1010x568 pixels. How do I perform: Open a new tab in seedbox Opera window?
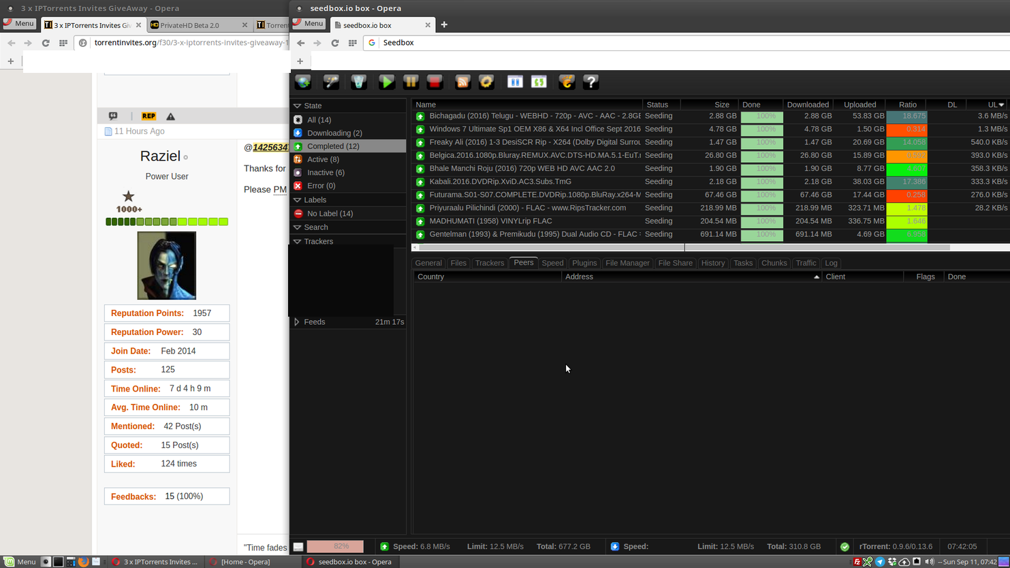pyautogui.click(x=444, y=25)
